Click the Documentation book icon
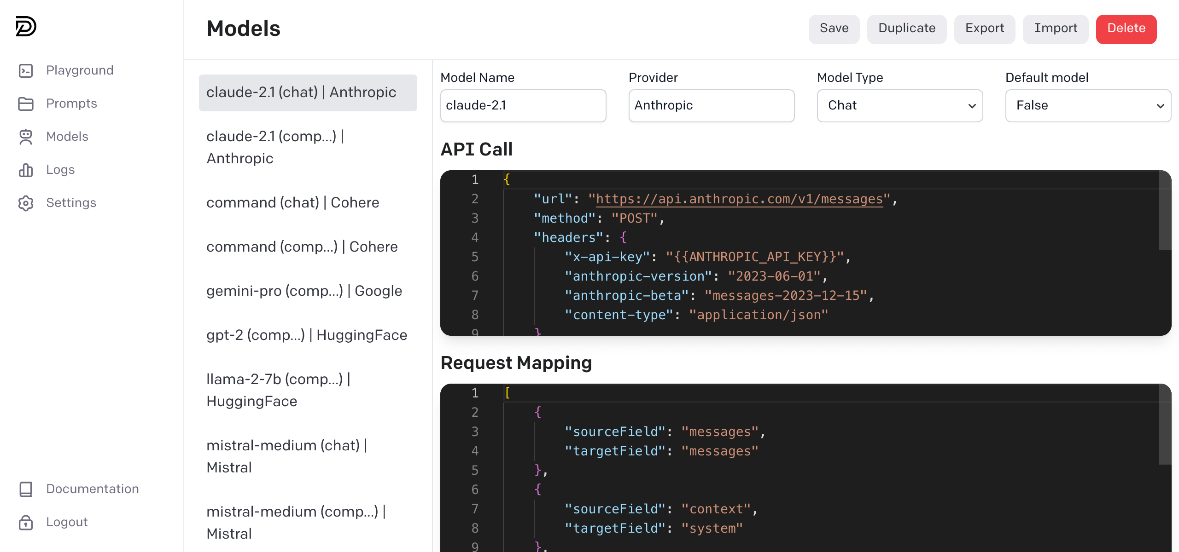The width and height of the screenshot is (1179, 552). (26, 489)
